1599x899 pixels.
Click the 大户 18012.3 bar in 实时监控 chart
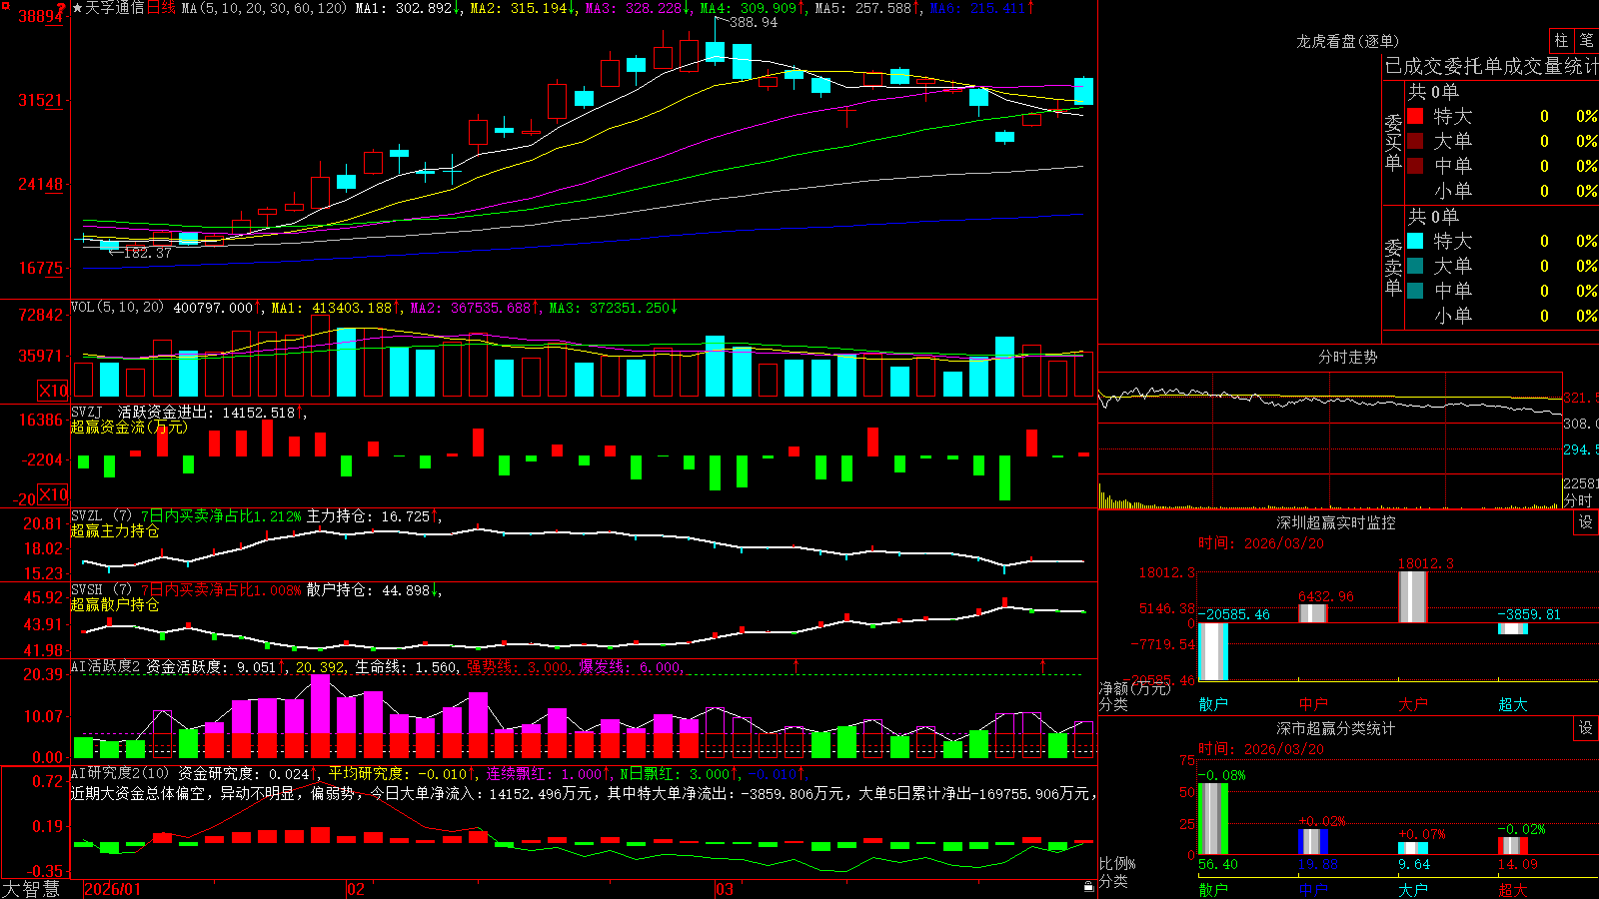point(1413,596)
